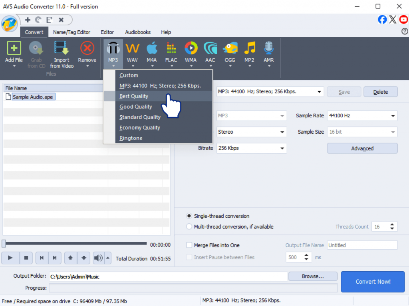Stop audio playback
This screenshot has height=306, width=409.
(26, 258)
